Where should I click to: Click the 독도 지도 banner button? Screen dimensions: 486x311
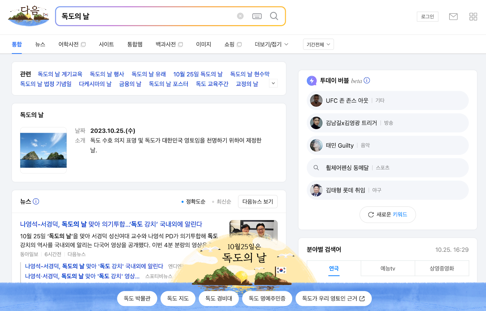(178, 299)
